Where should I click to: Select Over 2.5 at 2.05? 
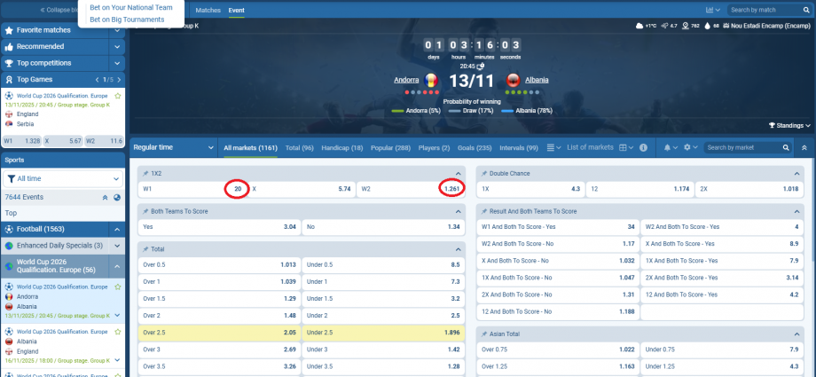(219, 333)
